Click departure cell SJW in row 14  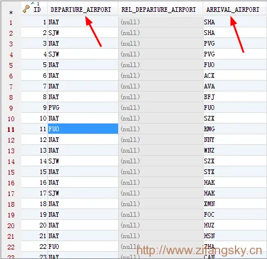pyautogui.click(x=83, y=161)
